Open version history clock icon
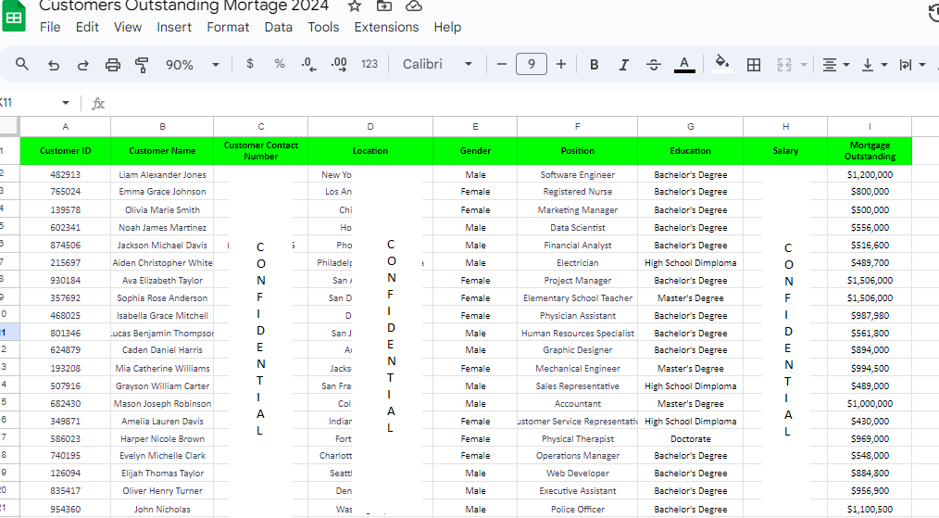Image resolution: width=939 pixels, height=518 pixels. [x=933, y=12]
